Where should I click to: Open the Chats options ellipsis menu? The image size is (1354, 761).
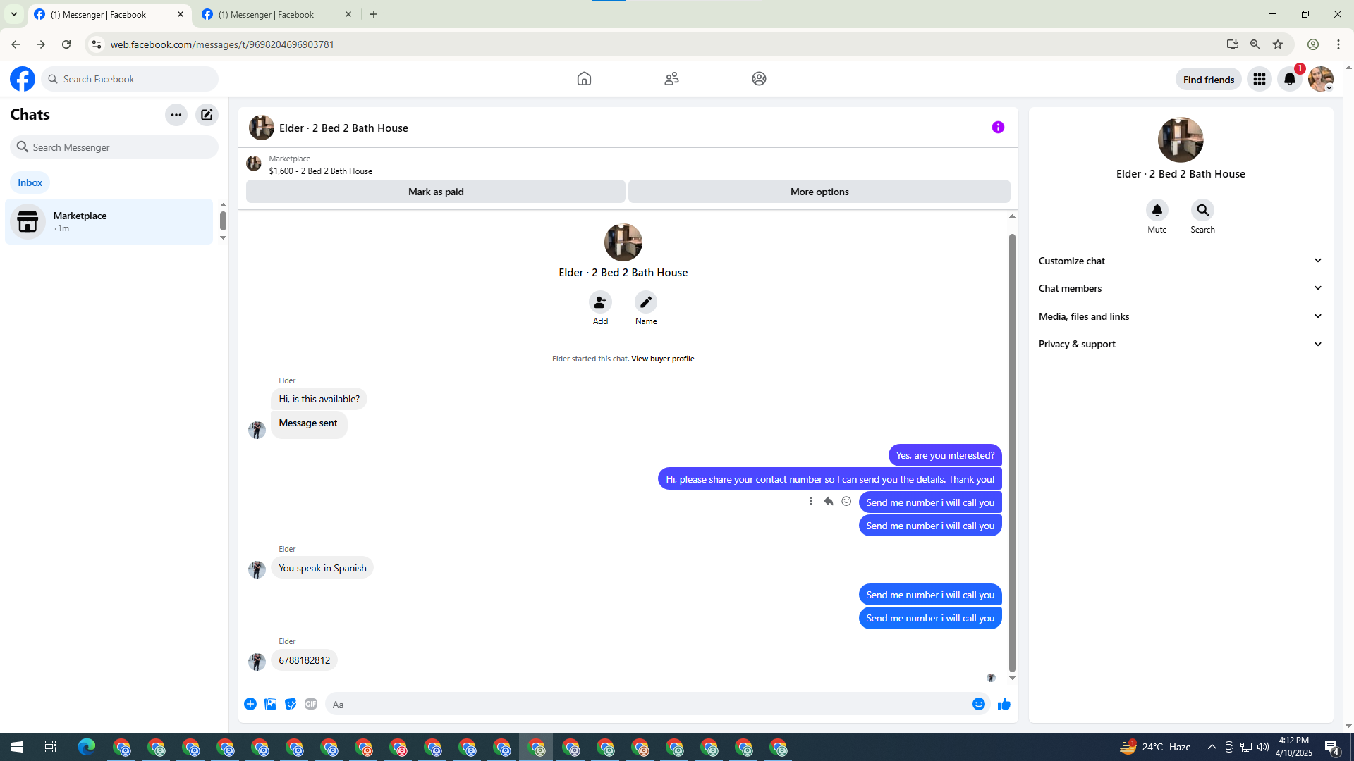point(176,115)
